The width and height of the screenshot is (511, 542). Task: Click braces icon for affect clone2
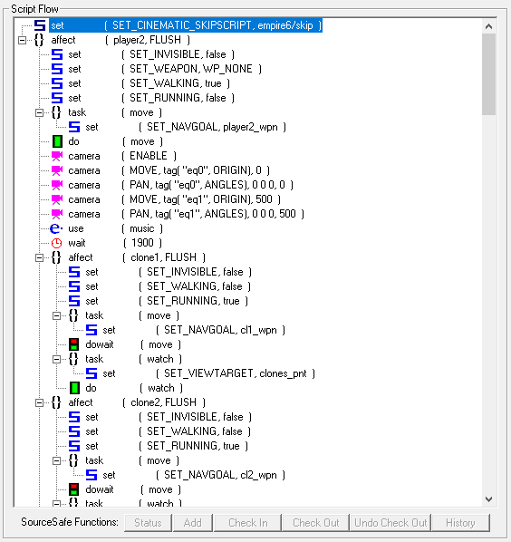pos(56,402)
